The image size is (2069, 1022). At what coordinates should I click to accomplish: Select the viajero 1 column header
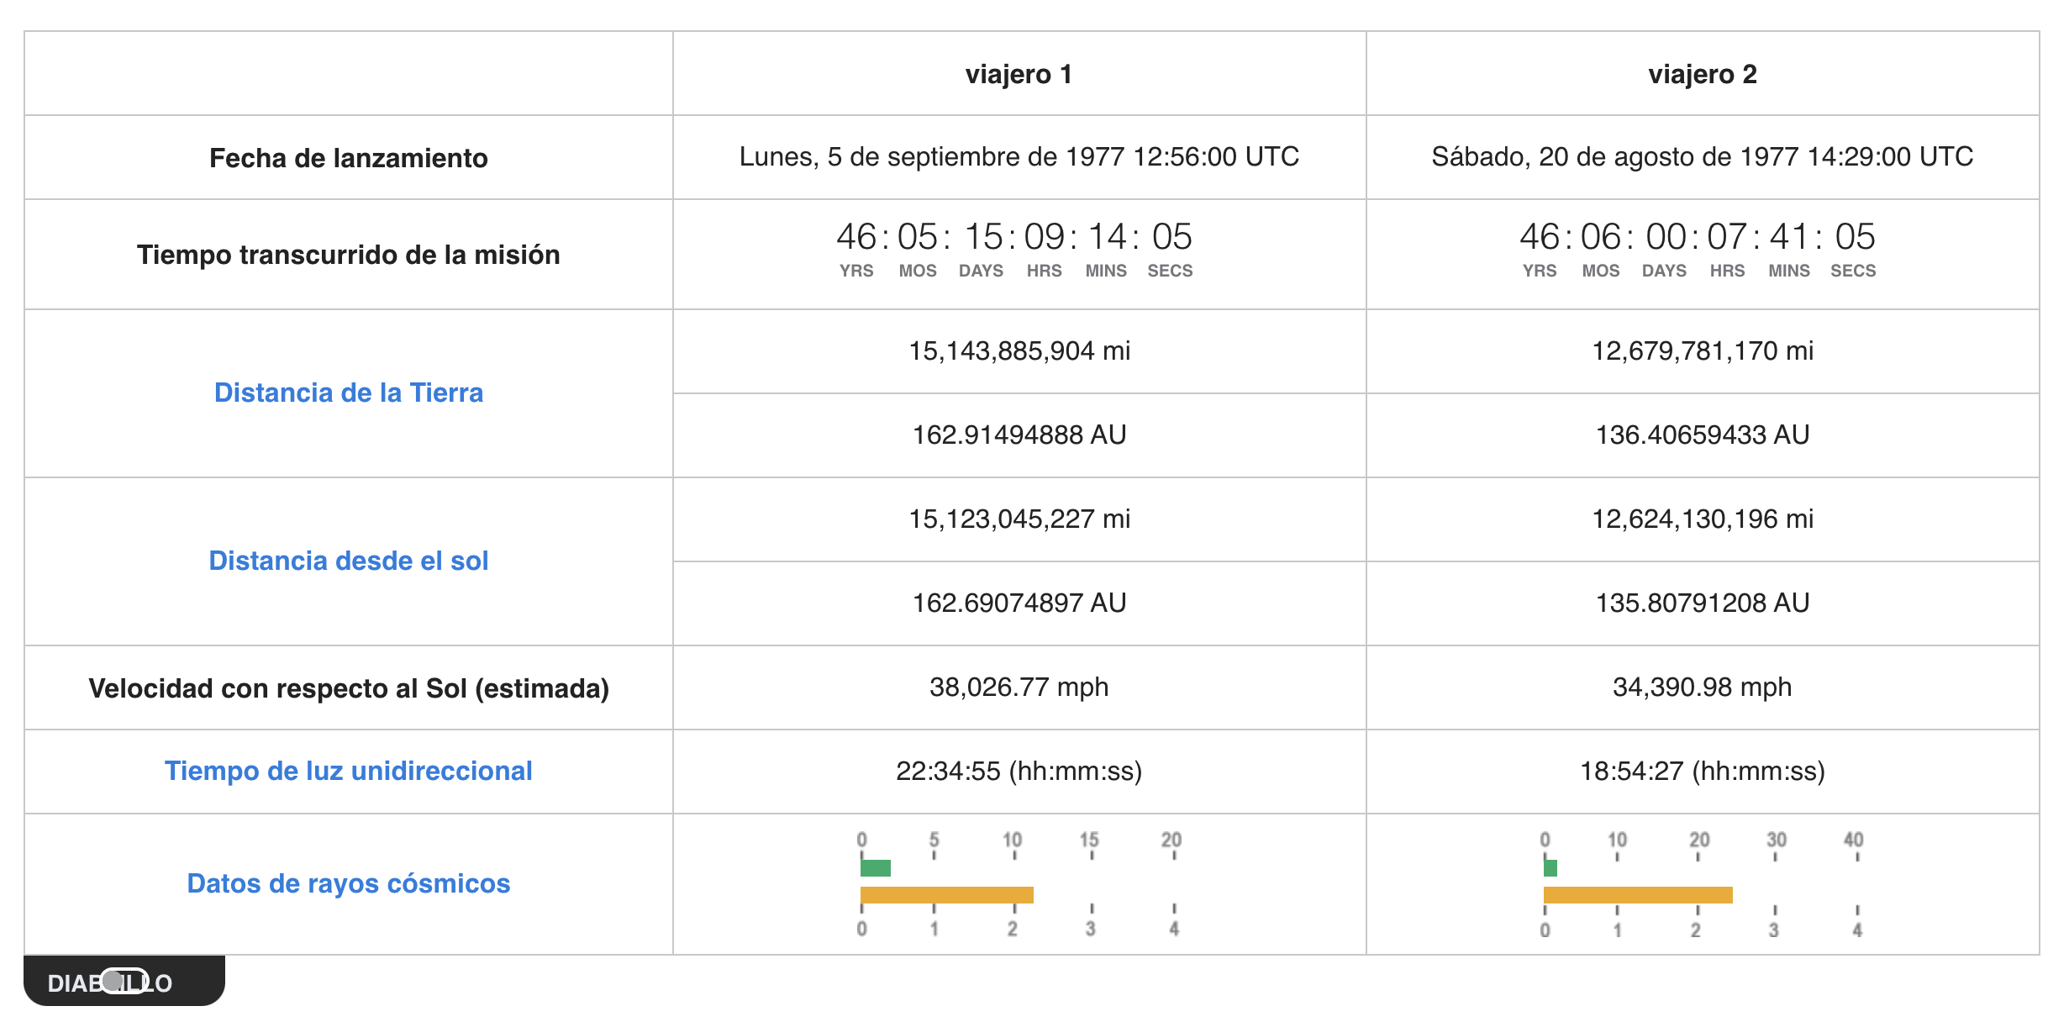1019,74
